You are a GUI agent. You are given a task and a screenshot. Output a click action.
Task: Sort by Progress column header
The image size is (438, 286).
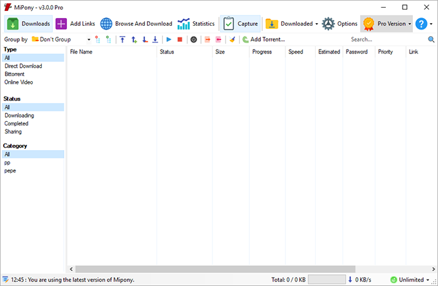(x=267, y=52)
